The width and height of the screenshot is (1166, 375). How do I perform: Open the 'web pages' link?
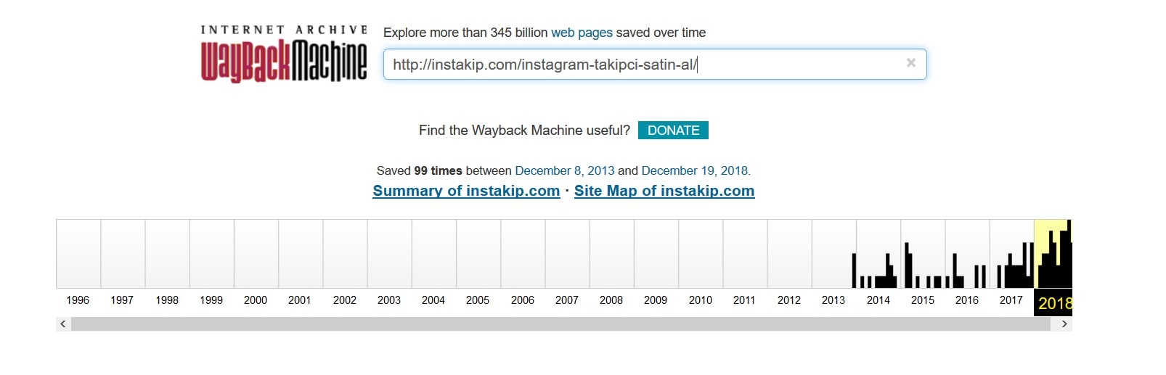pyautogui.click(x=582, y=33)
